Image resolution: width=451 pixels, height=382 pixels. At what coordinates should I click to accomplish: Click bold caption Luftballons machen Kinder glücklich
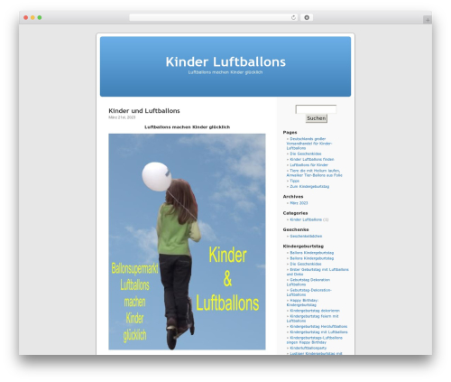tap(187, 127)
